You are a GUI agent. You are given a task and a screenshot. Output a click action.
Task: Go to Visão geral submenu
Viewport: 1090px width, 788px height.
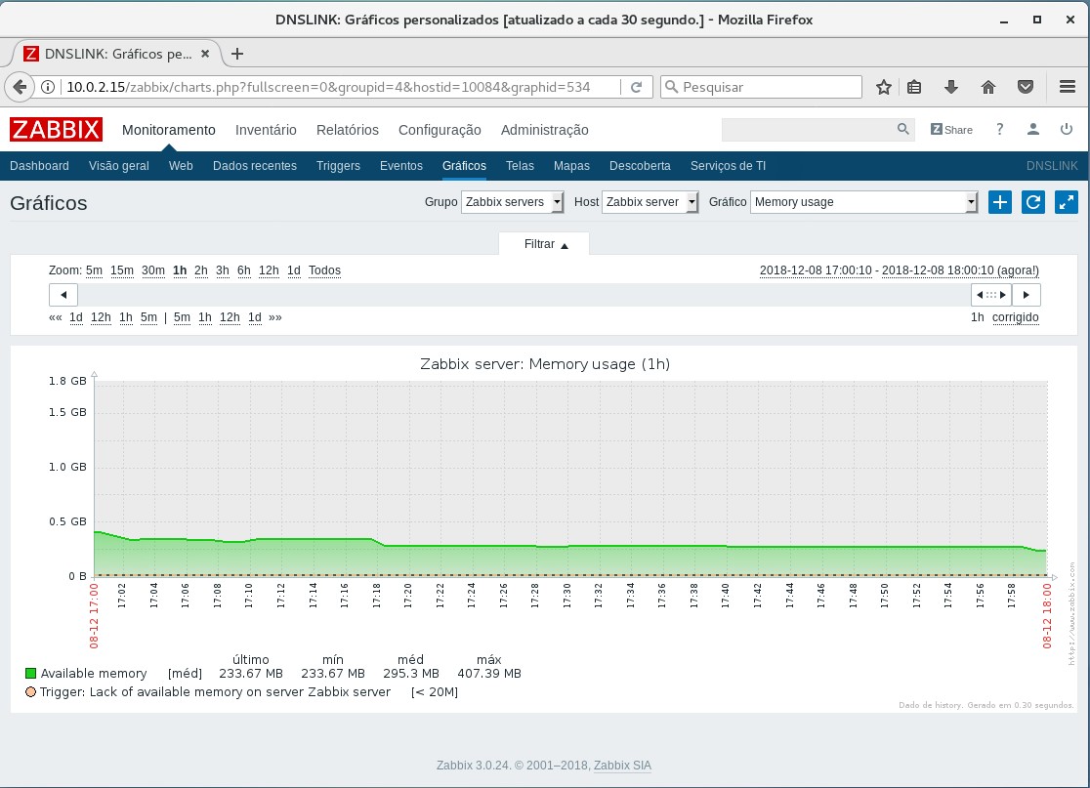click(x=119, y=165)
